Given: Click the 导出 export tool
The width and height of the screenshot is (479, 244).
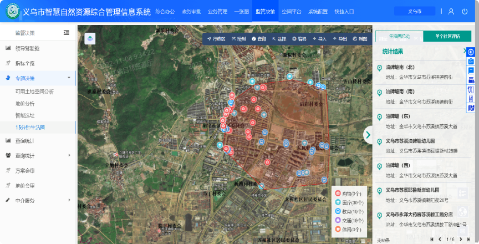Looking at the screenshot, I should [340, 39].
